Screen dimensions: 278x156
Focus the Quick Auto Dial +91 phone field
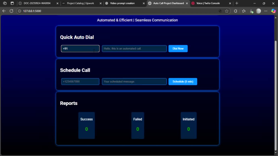[80, 49]
